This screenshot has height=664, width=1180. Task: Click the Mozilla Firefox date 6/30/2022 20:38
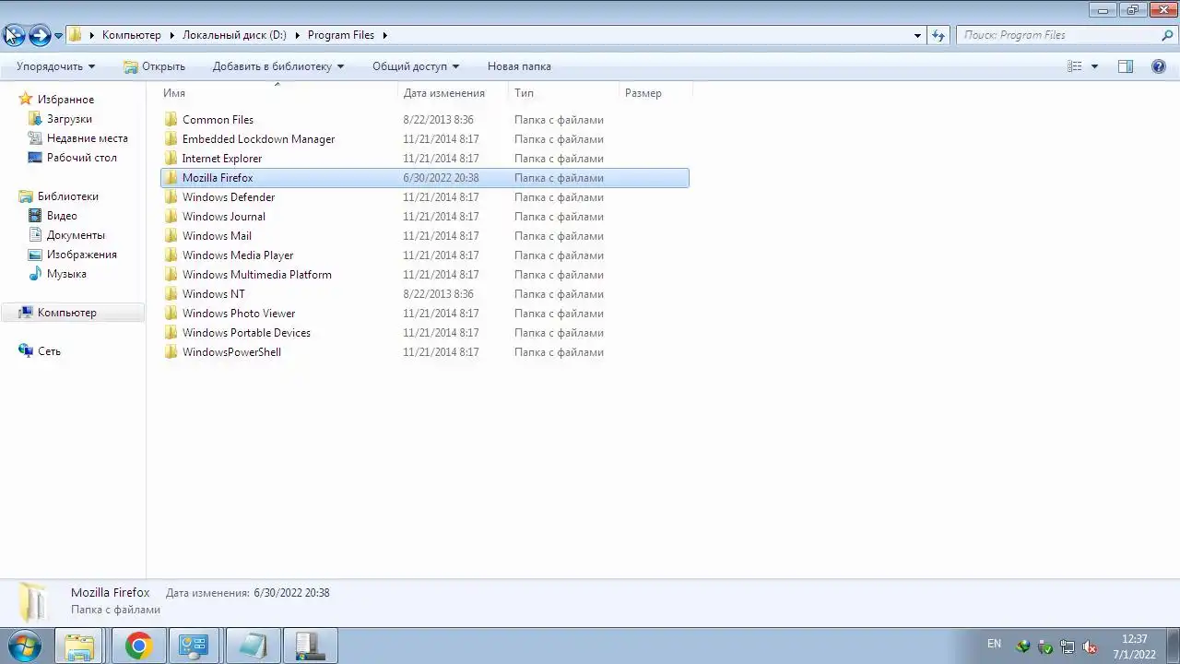441,178
